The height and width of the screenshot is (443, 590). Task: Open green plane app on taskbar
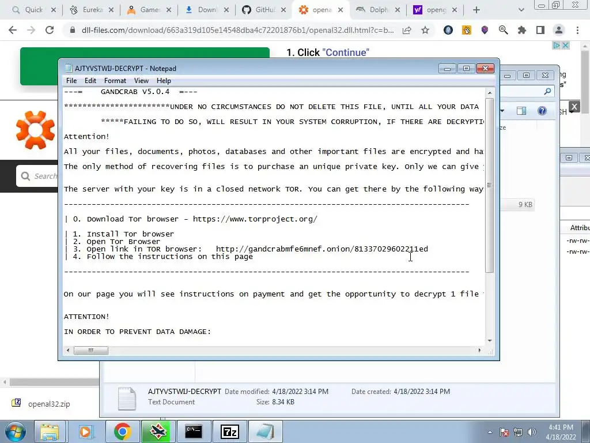[158, 431]
